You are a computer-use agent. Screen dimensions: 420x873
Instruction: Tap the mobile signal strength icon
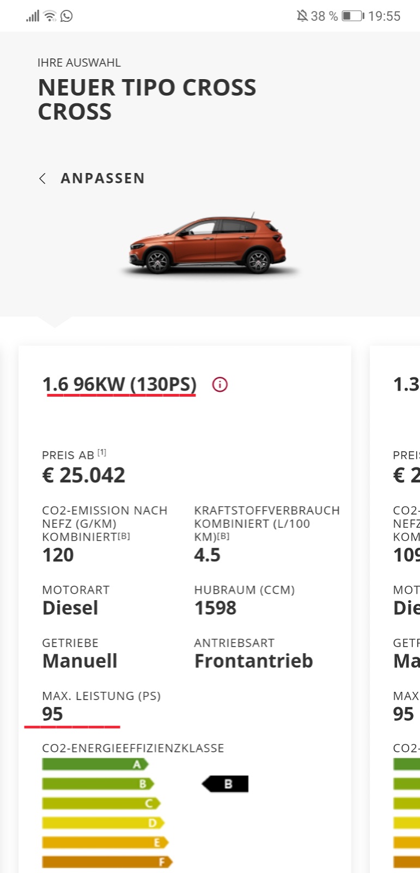pyautogui.click(x=33, y=16)
